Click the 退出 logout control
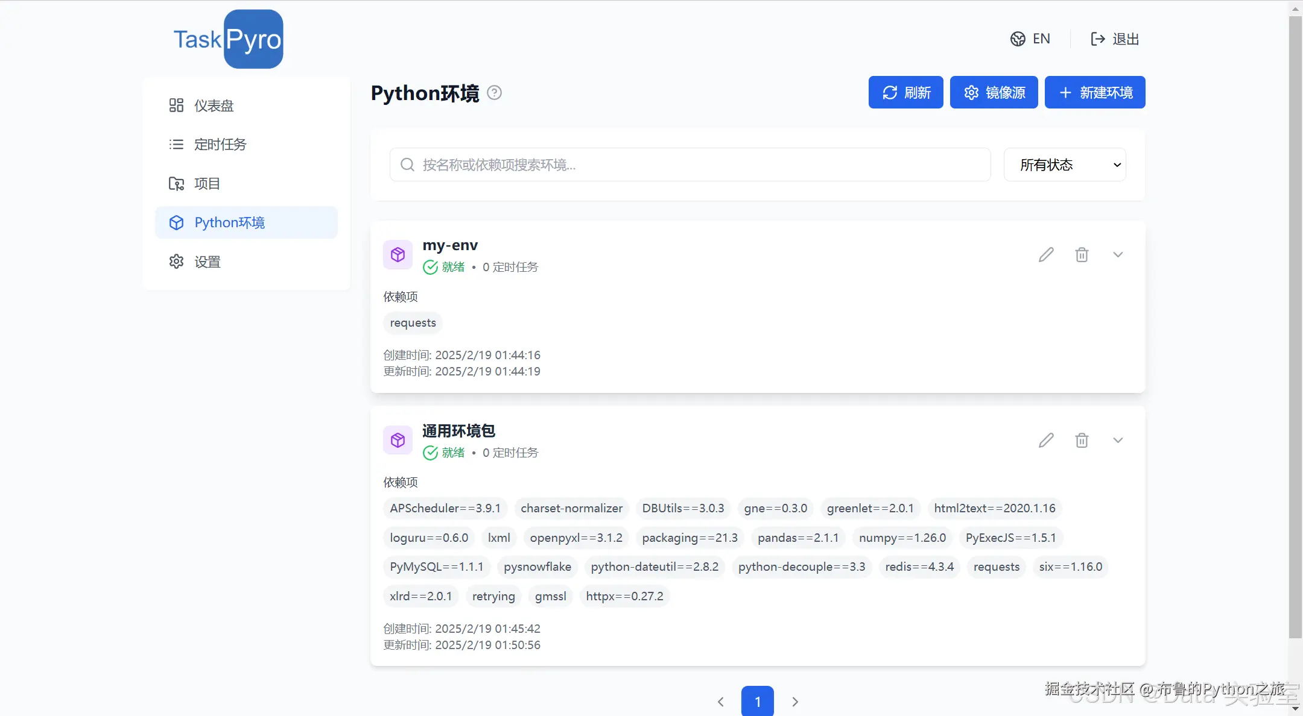This screenshot has width=1303, height=716. pos(1114,39)
